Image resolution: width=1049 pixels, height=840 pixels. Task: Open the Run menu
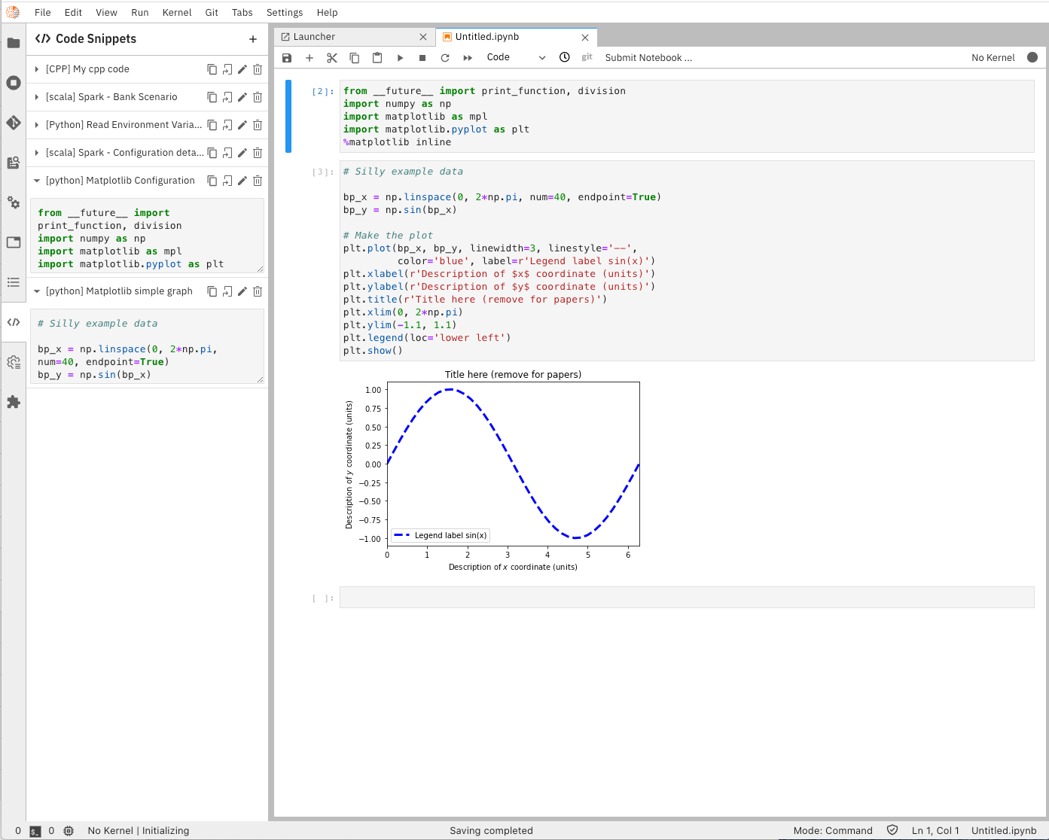[140, 13]
